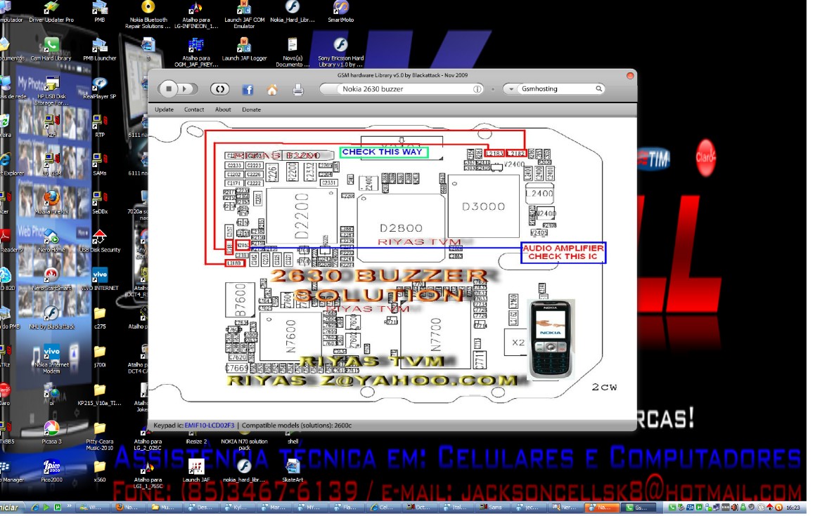This screenshot has width=827, height=516.
Task: Click the play arrow button
Action: click(x=185, y=89)
